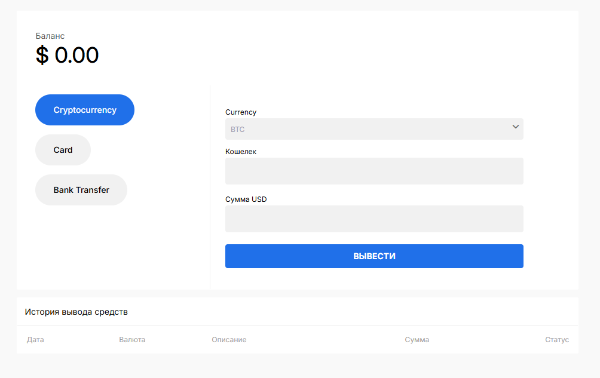Select the Cryptocurrency withdrawal method
The width and height of the screenshot is (600, 378).
click(x=85, y=110)
